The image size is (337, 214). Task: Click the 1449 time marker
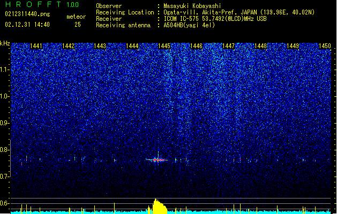(293, 46)
